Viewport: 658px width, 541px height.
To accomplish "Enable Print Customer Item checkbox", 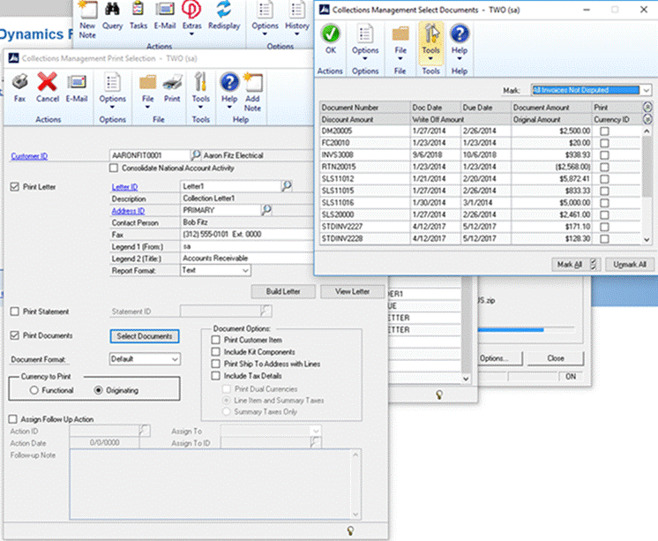I will (216, 340).
